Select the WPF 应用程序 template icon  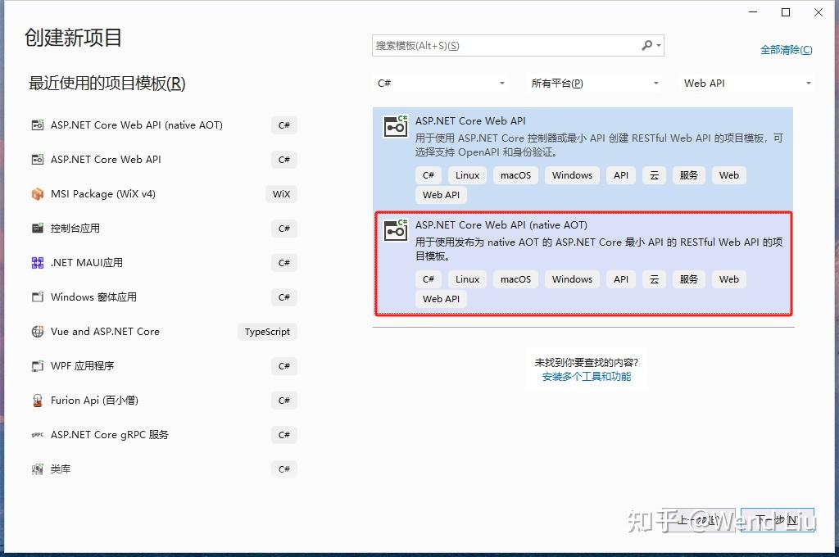coord(37,366)
